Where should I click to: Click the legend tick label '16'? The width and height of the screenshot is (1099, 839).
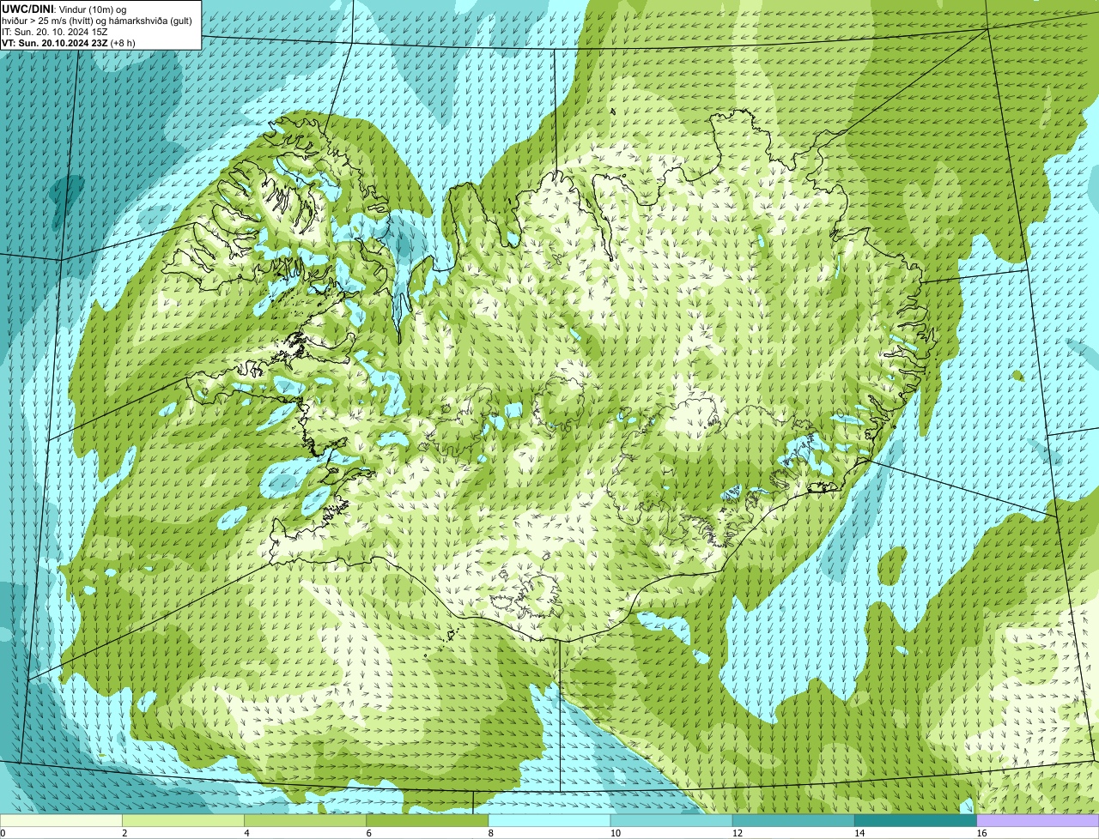[x=981, y=833]
